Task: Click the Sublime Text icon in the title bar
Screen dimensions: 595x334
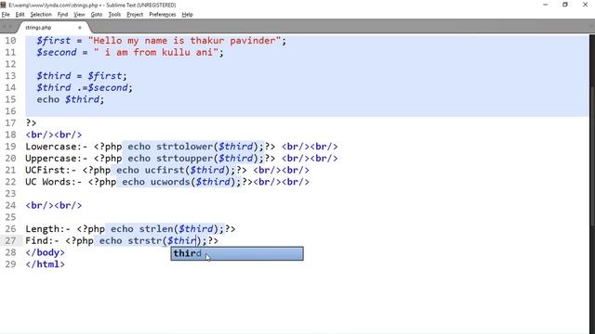Action: (4, 5)
